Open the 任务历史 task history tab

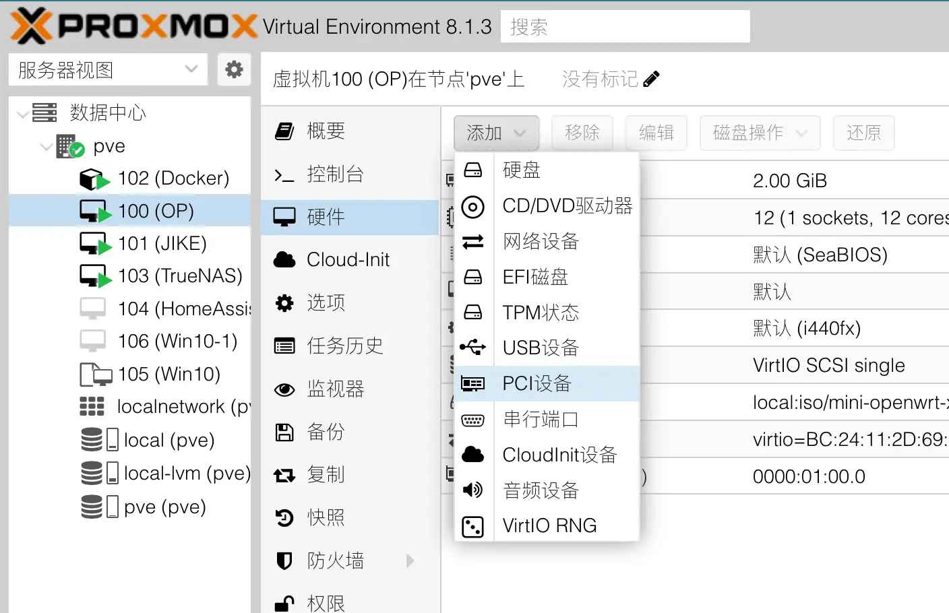coord(350,346)
